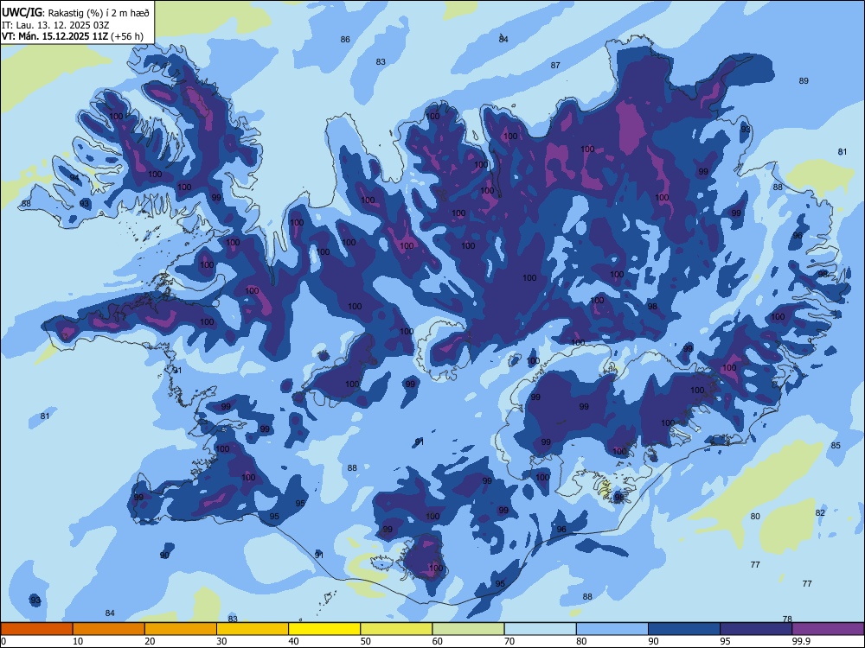
Task: Click the bright yellow 40–50 legend swatch
Action: click(324, 629)
